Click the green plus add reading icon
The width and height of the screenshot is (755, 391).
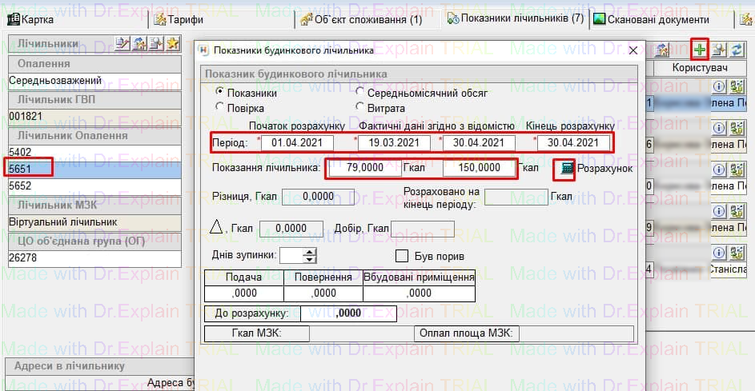[x=701, y=50]
